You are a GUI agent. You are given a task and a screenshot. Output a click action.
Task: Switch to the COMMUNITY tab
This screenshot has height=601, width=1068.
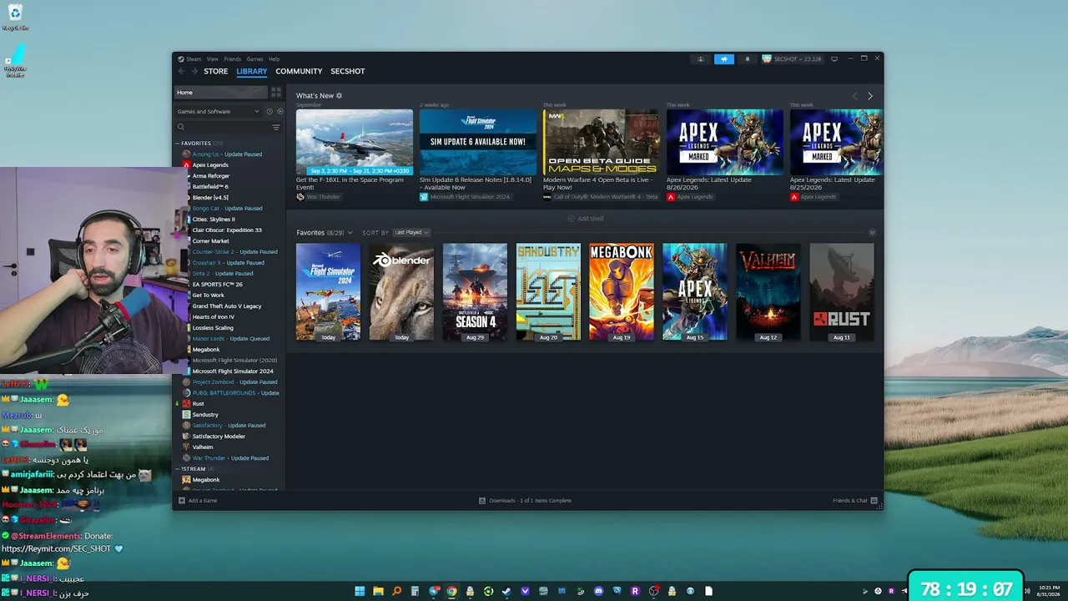click(299, 71)
